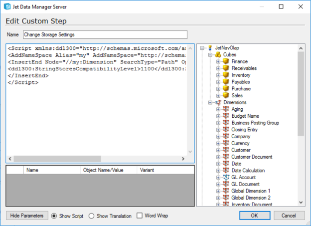This screenshot has height=226, width=311.
Task: Click the Cubes folder icon
Action: pyautogui.click(x=218, y=54)
